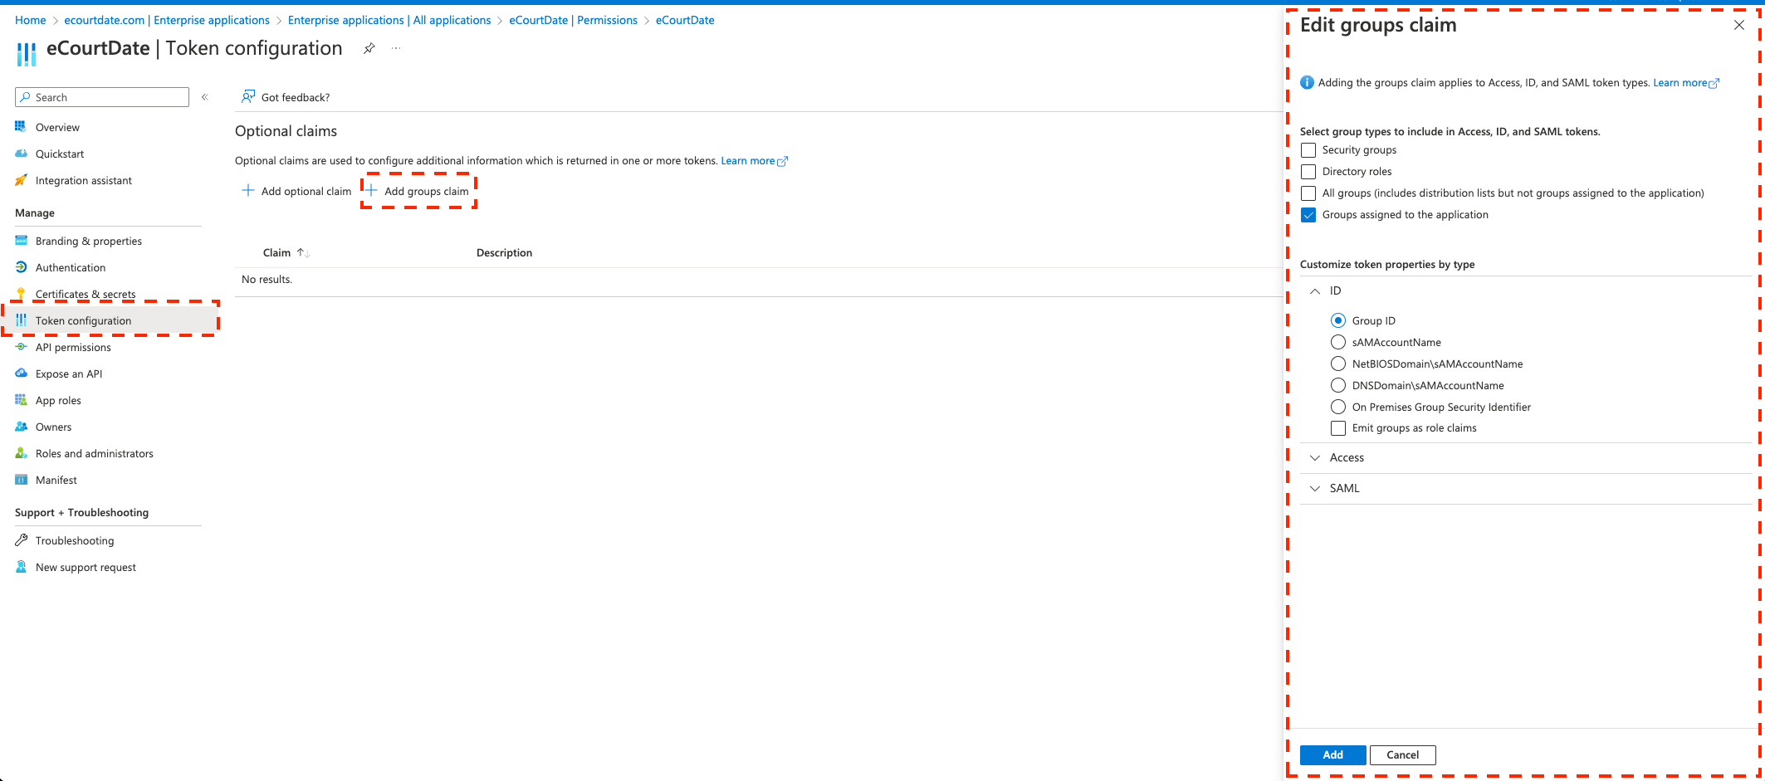This screenshot has width=1765, height=781.
Task: Check the Security groups checkbox
Action: (x=1308, y=150)
